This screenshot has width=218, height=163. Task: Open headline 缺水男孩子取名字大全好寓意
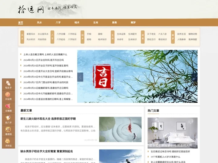[x=47, y=151]
